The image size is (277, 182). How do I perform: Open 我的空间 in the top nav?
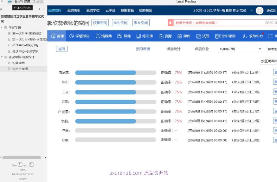[x=55, y=10]
